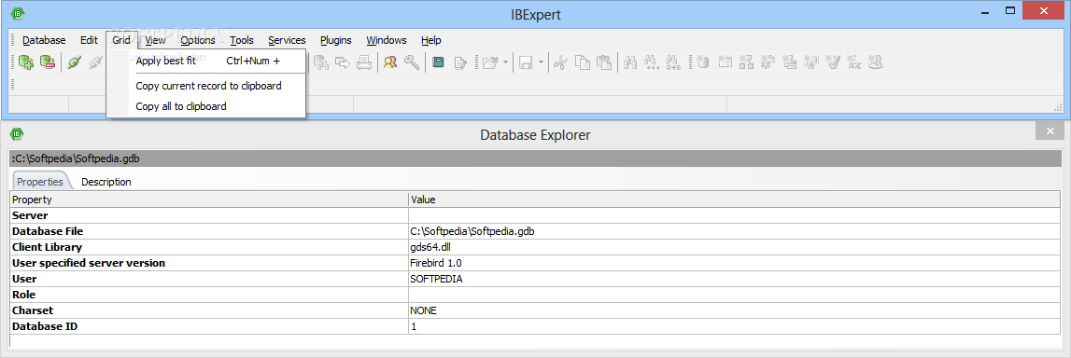The height and width of the screenshot is (358, 1071).
Task: Choose Copy current record to clipboard
Action: point(206,86)
